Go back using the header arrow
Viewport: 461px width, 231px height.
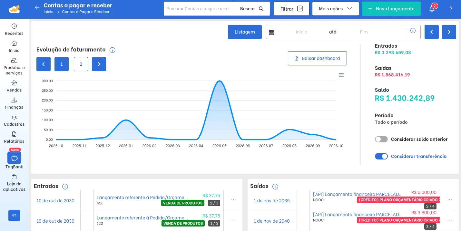click(x=37, y=7)
